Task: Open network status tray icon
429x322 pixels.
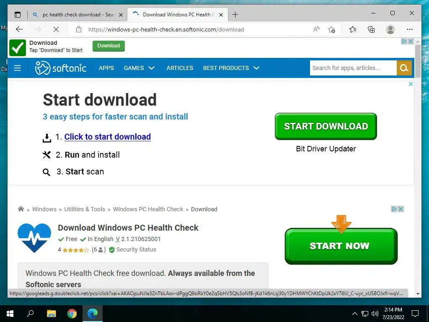Action: [365, 314]
